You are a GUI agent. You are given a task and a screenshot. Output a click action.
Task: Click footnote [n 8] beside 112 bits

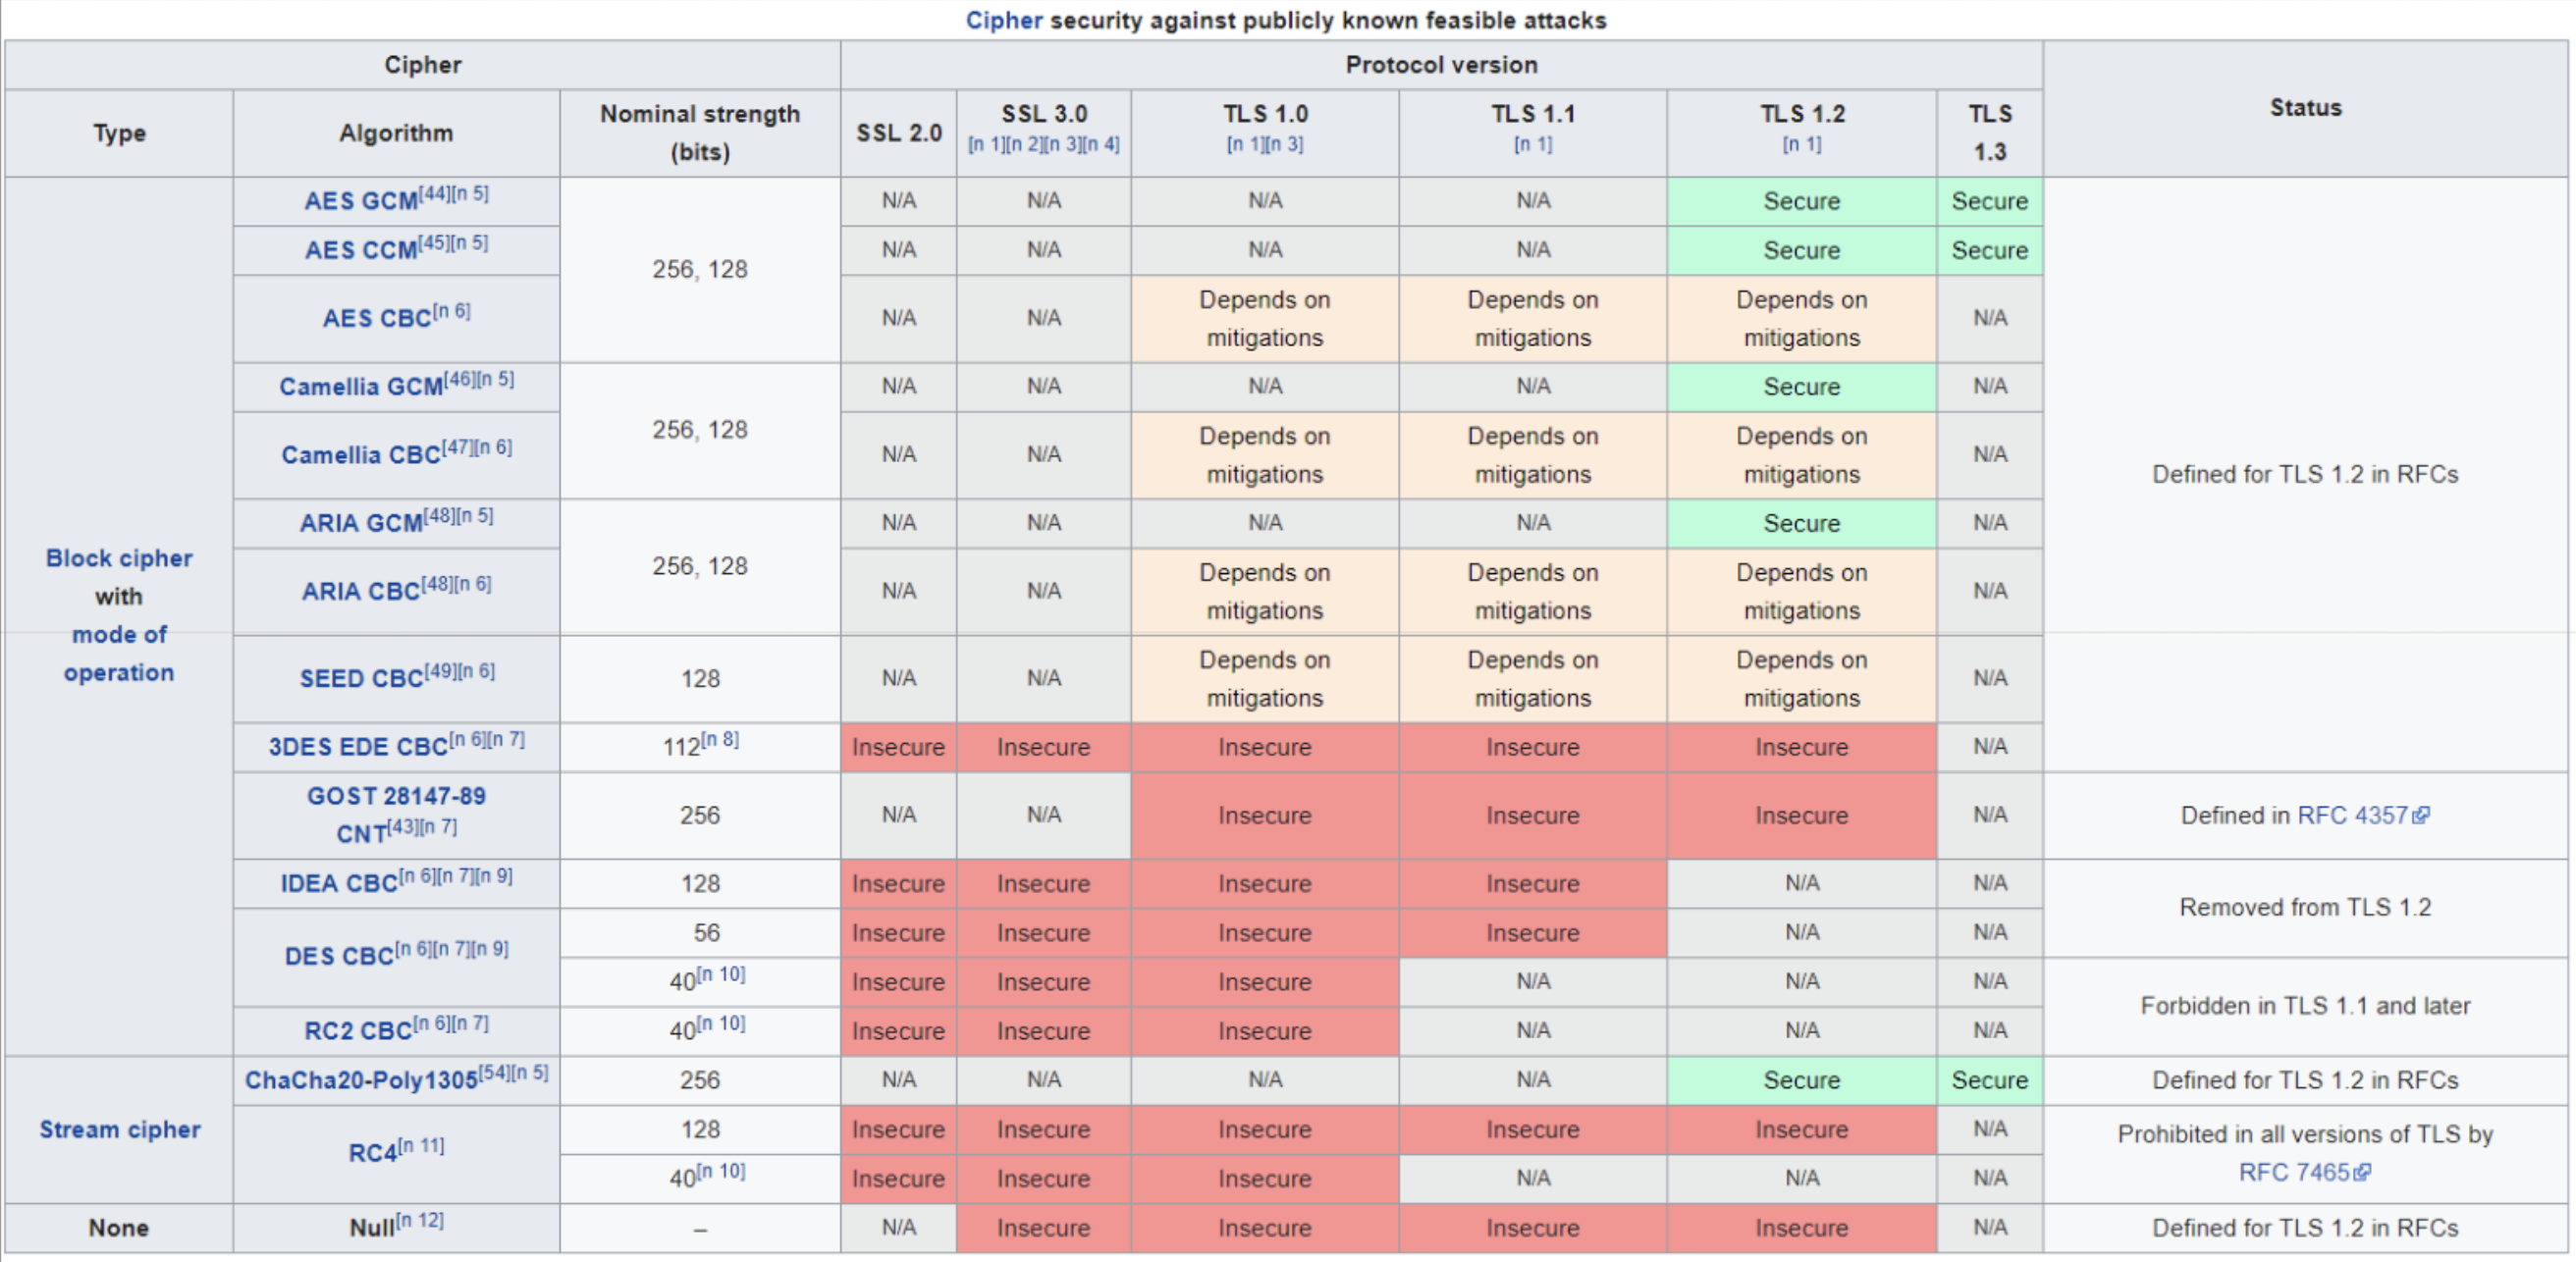[x=720, y=739]
